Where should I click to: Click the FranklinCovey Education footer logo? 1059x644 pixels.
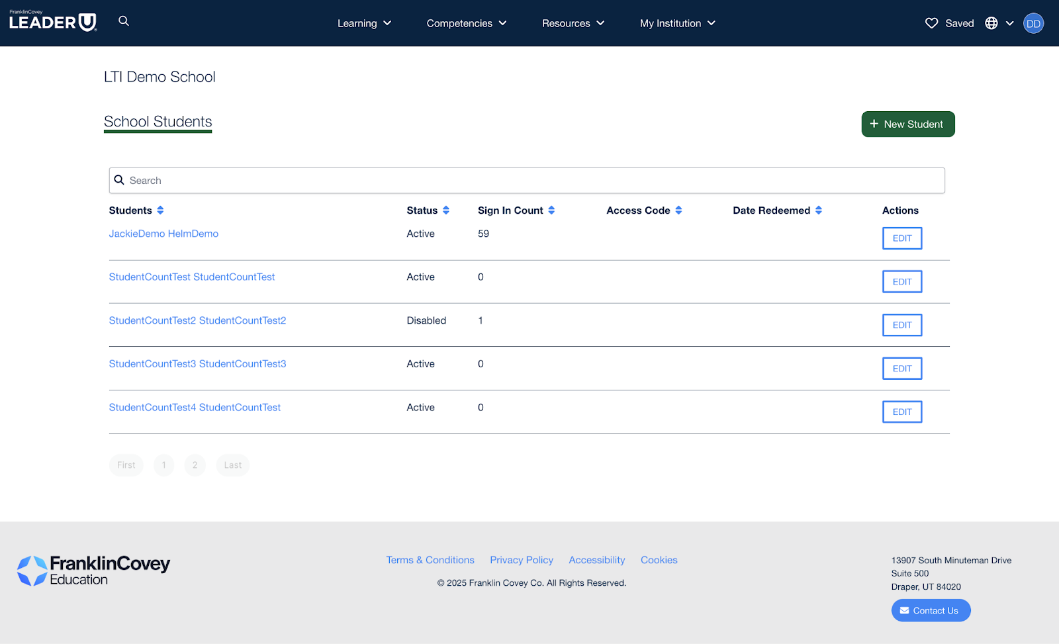[93, 571]
